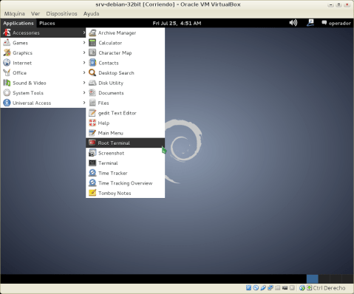The image size is (354, 294).
Task: Launch gedit Text Editor icon
Action: 92,113
